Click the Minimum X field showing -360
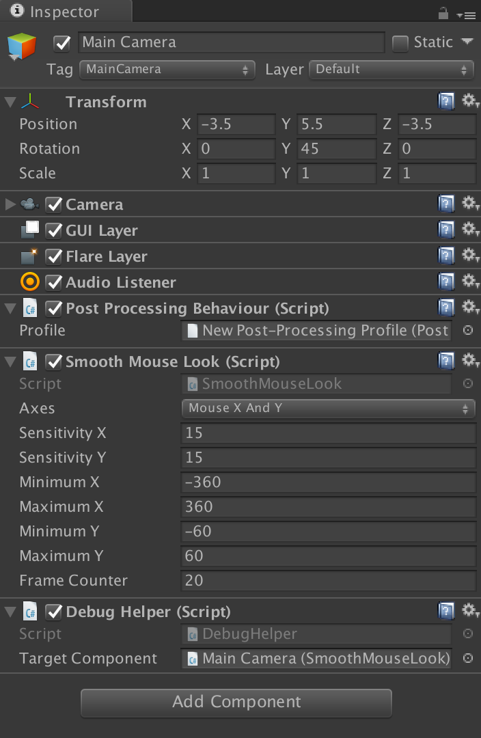 click(329, 482)
